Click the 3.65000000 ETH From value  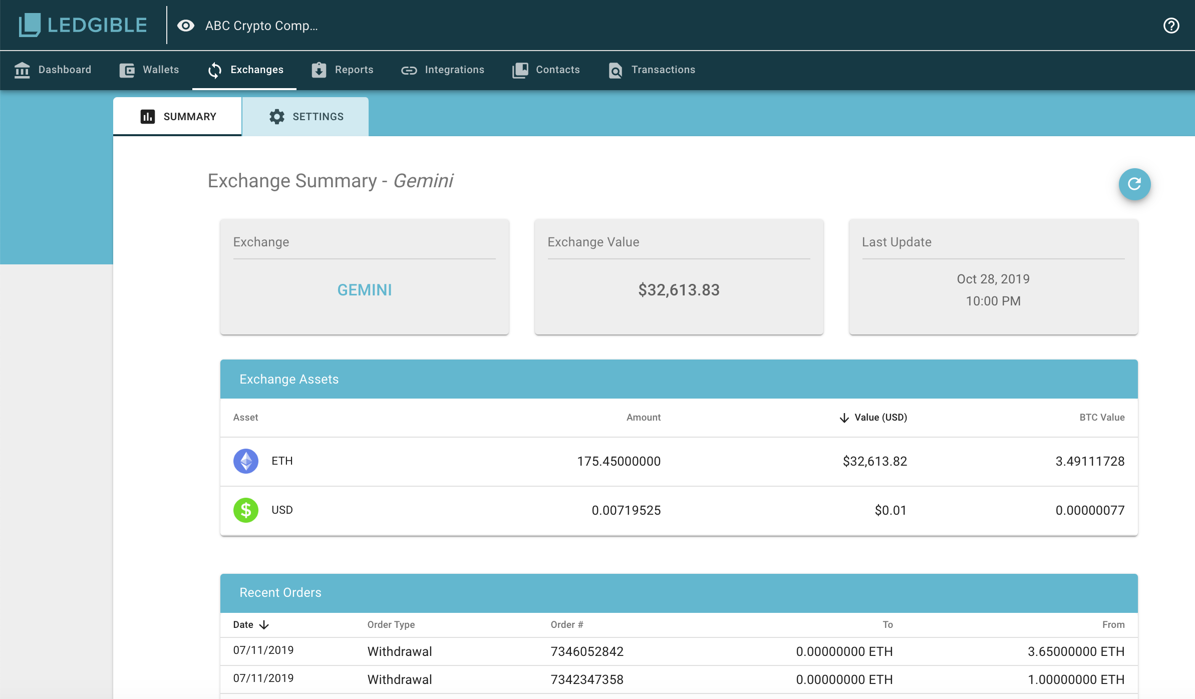click(1076, 651)
